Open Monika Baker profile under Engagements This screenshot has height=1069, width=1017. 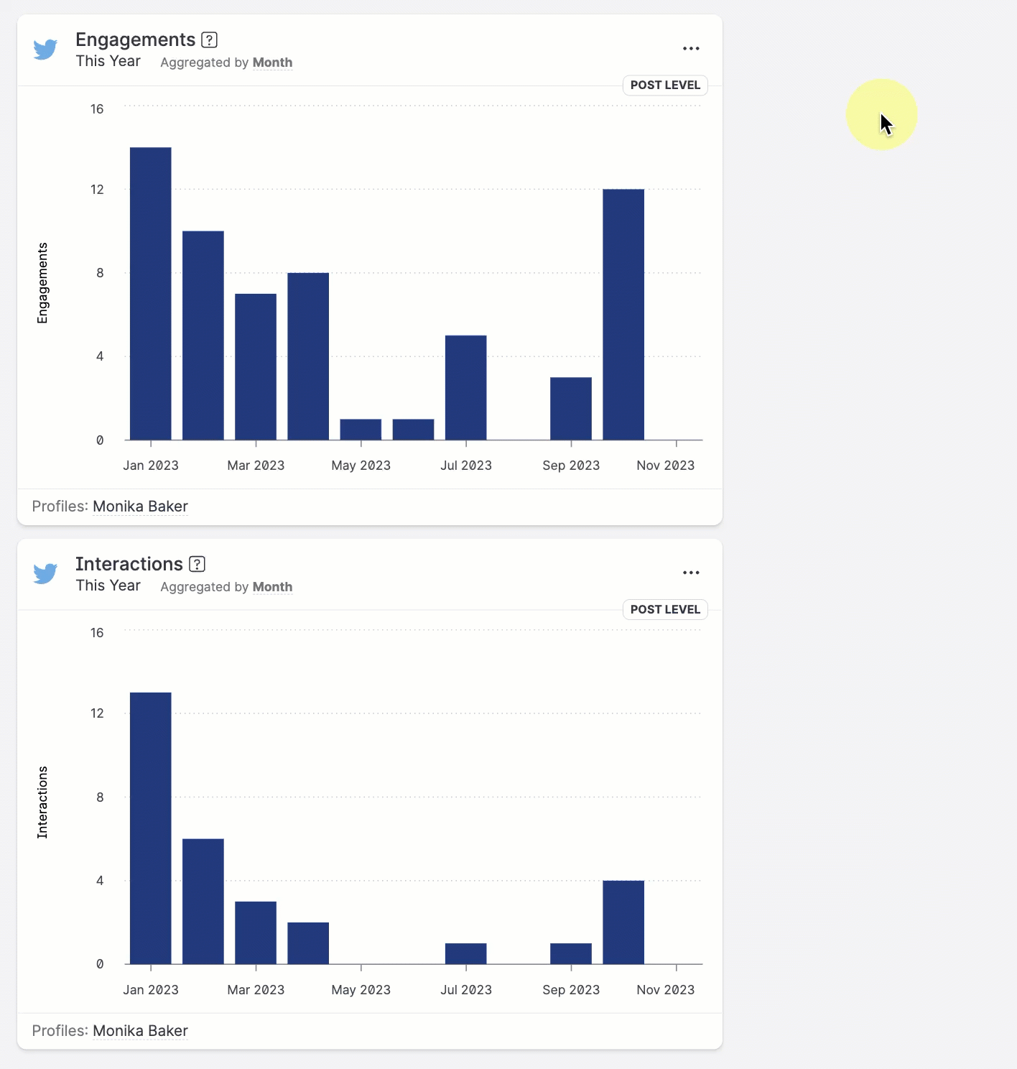(140, 506)
